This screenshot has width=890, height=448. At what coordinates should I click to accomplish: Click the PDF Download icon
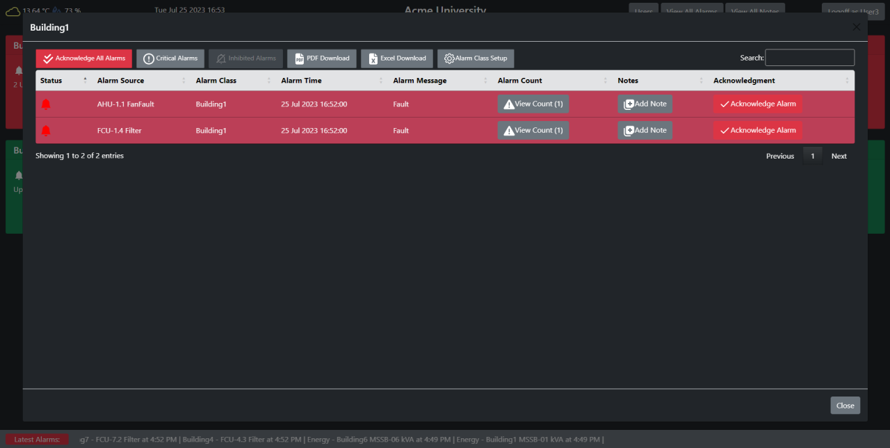coord(300,58)
